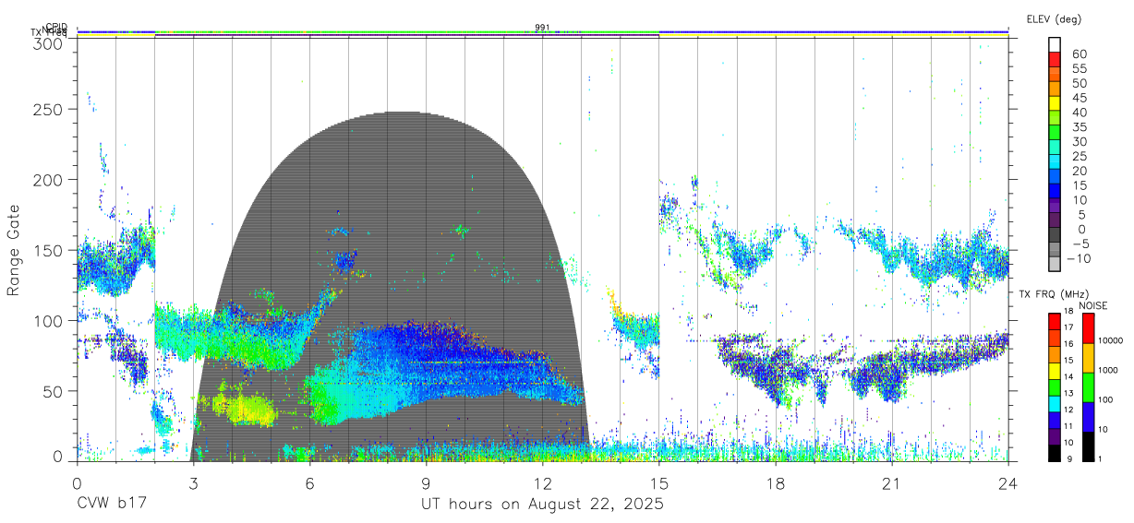Click the '9' tick label on the UT hours axis
Viewport: 1134px width, 523px height.
coord(426,482)
